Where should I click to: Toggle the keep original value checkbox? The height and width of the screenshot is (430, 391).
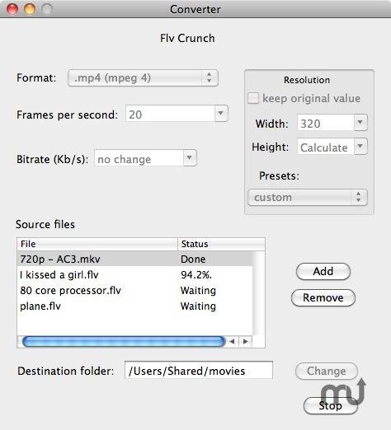coord(253,98)
